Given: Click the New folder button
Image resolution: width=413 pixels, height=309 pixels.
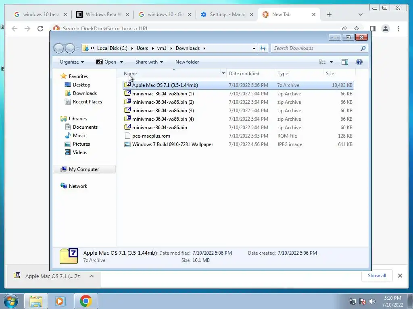Looking at the screenshot, I should tap(187, 62).
